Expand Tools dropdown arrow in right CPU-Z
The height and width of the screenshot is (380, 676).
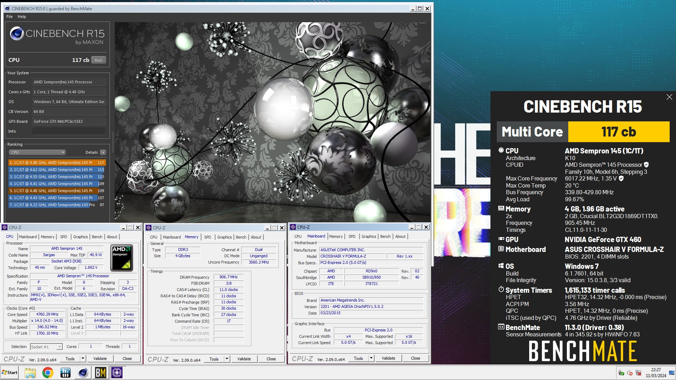click(371, 358)
